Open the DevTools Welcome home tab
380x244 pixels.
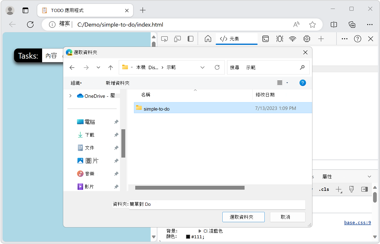(208, 39)
